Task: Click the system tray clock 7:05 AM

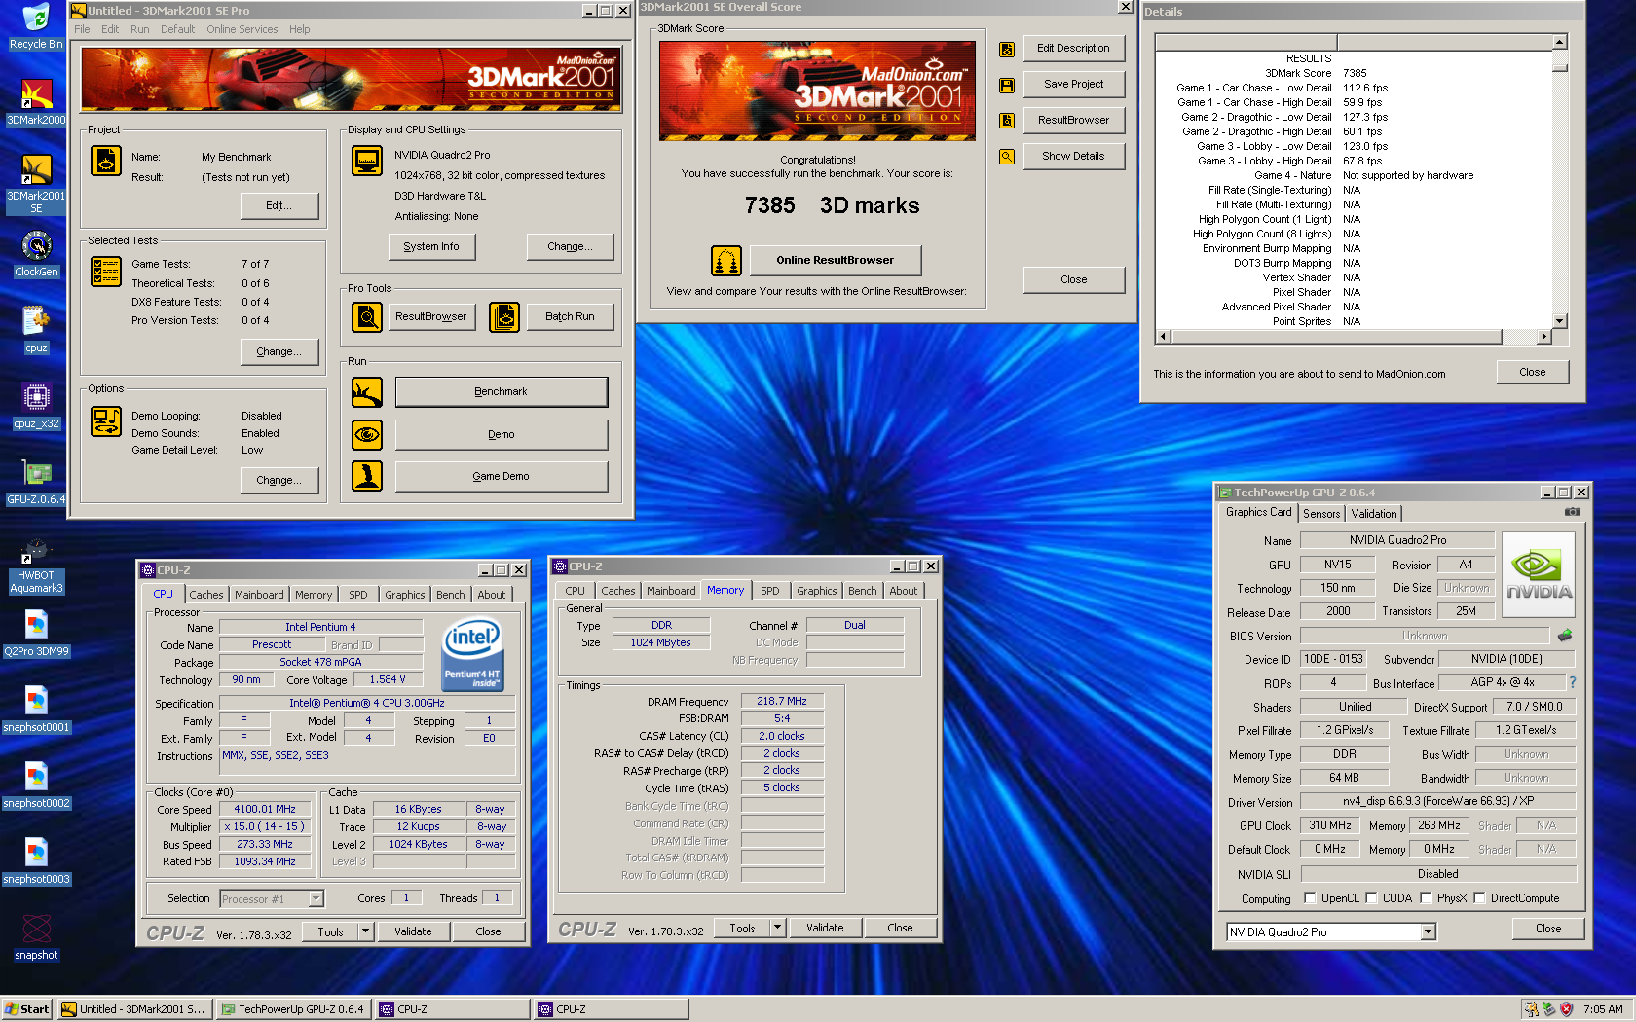Action: 1603,1009
